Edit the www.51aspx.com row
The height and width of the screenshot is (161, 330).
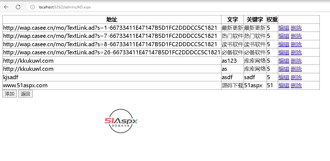pos(284,85)
